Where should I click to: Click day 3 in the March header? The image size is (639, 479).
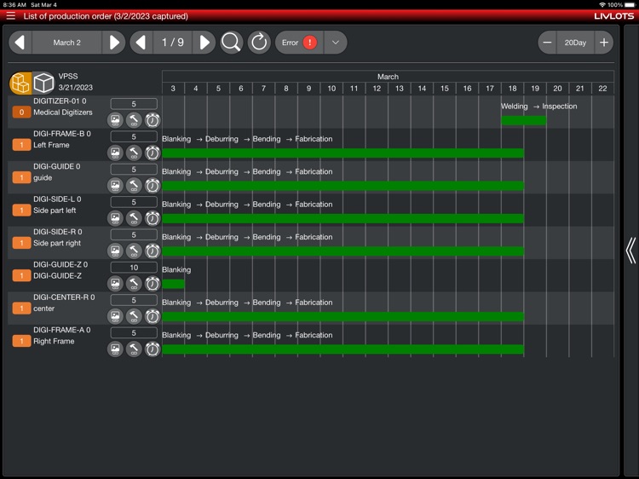(x=173, y=89)
